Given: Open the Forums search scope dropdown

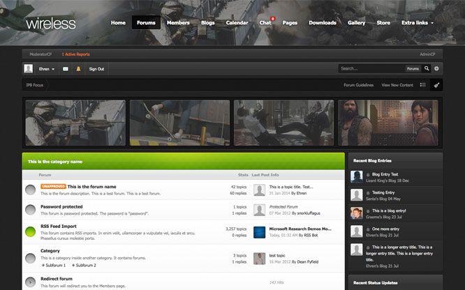Looking at the screenshot, I should pos(413,69).
